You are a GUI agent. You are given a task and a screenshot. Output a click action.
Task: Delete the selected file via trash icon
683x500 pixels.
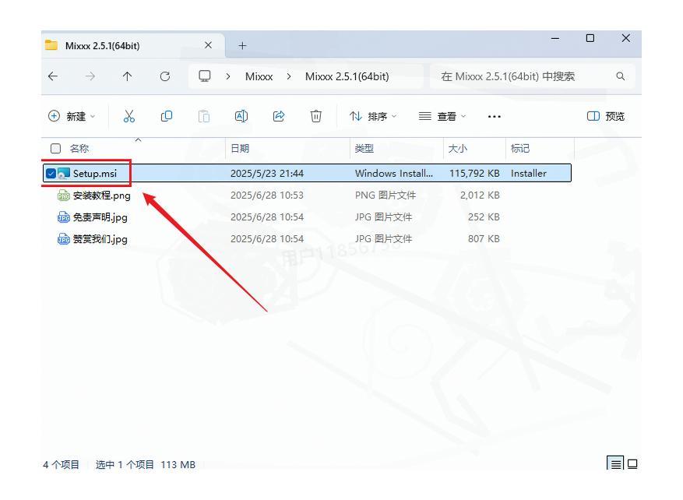[316, 116]
